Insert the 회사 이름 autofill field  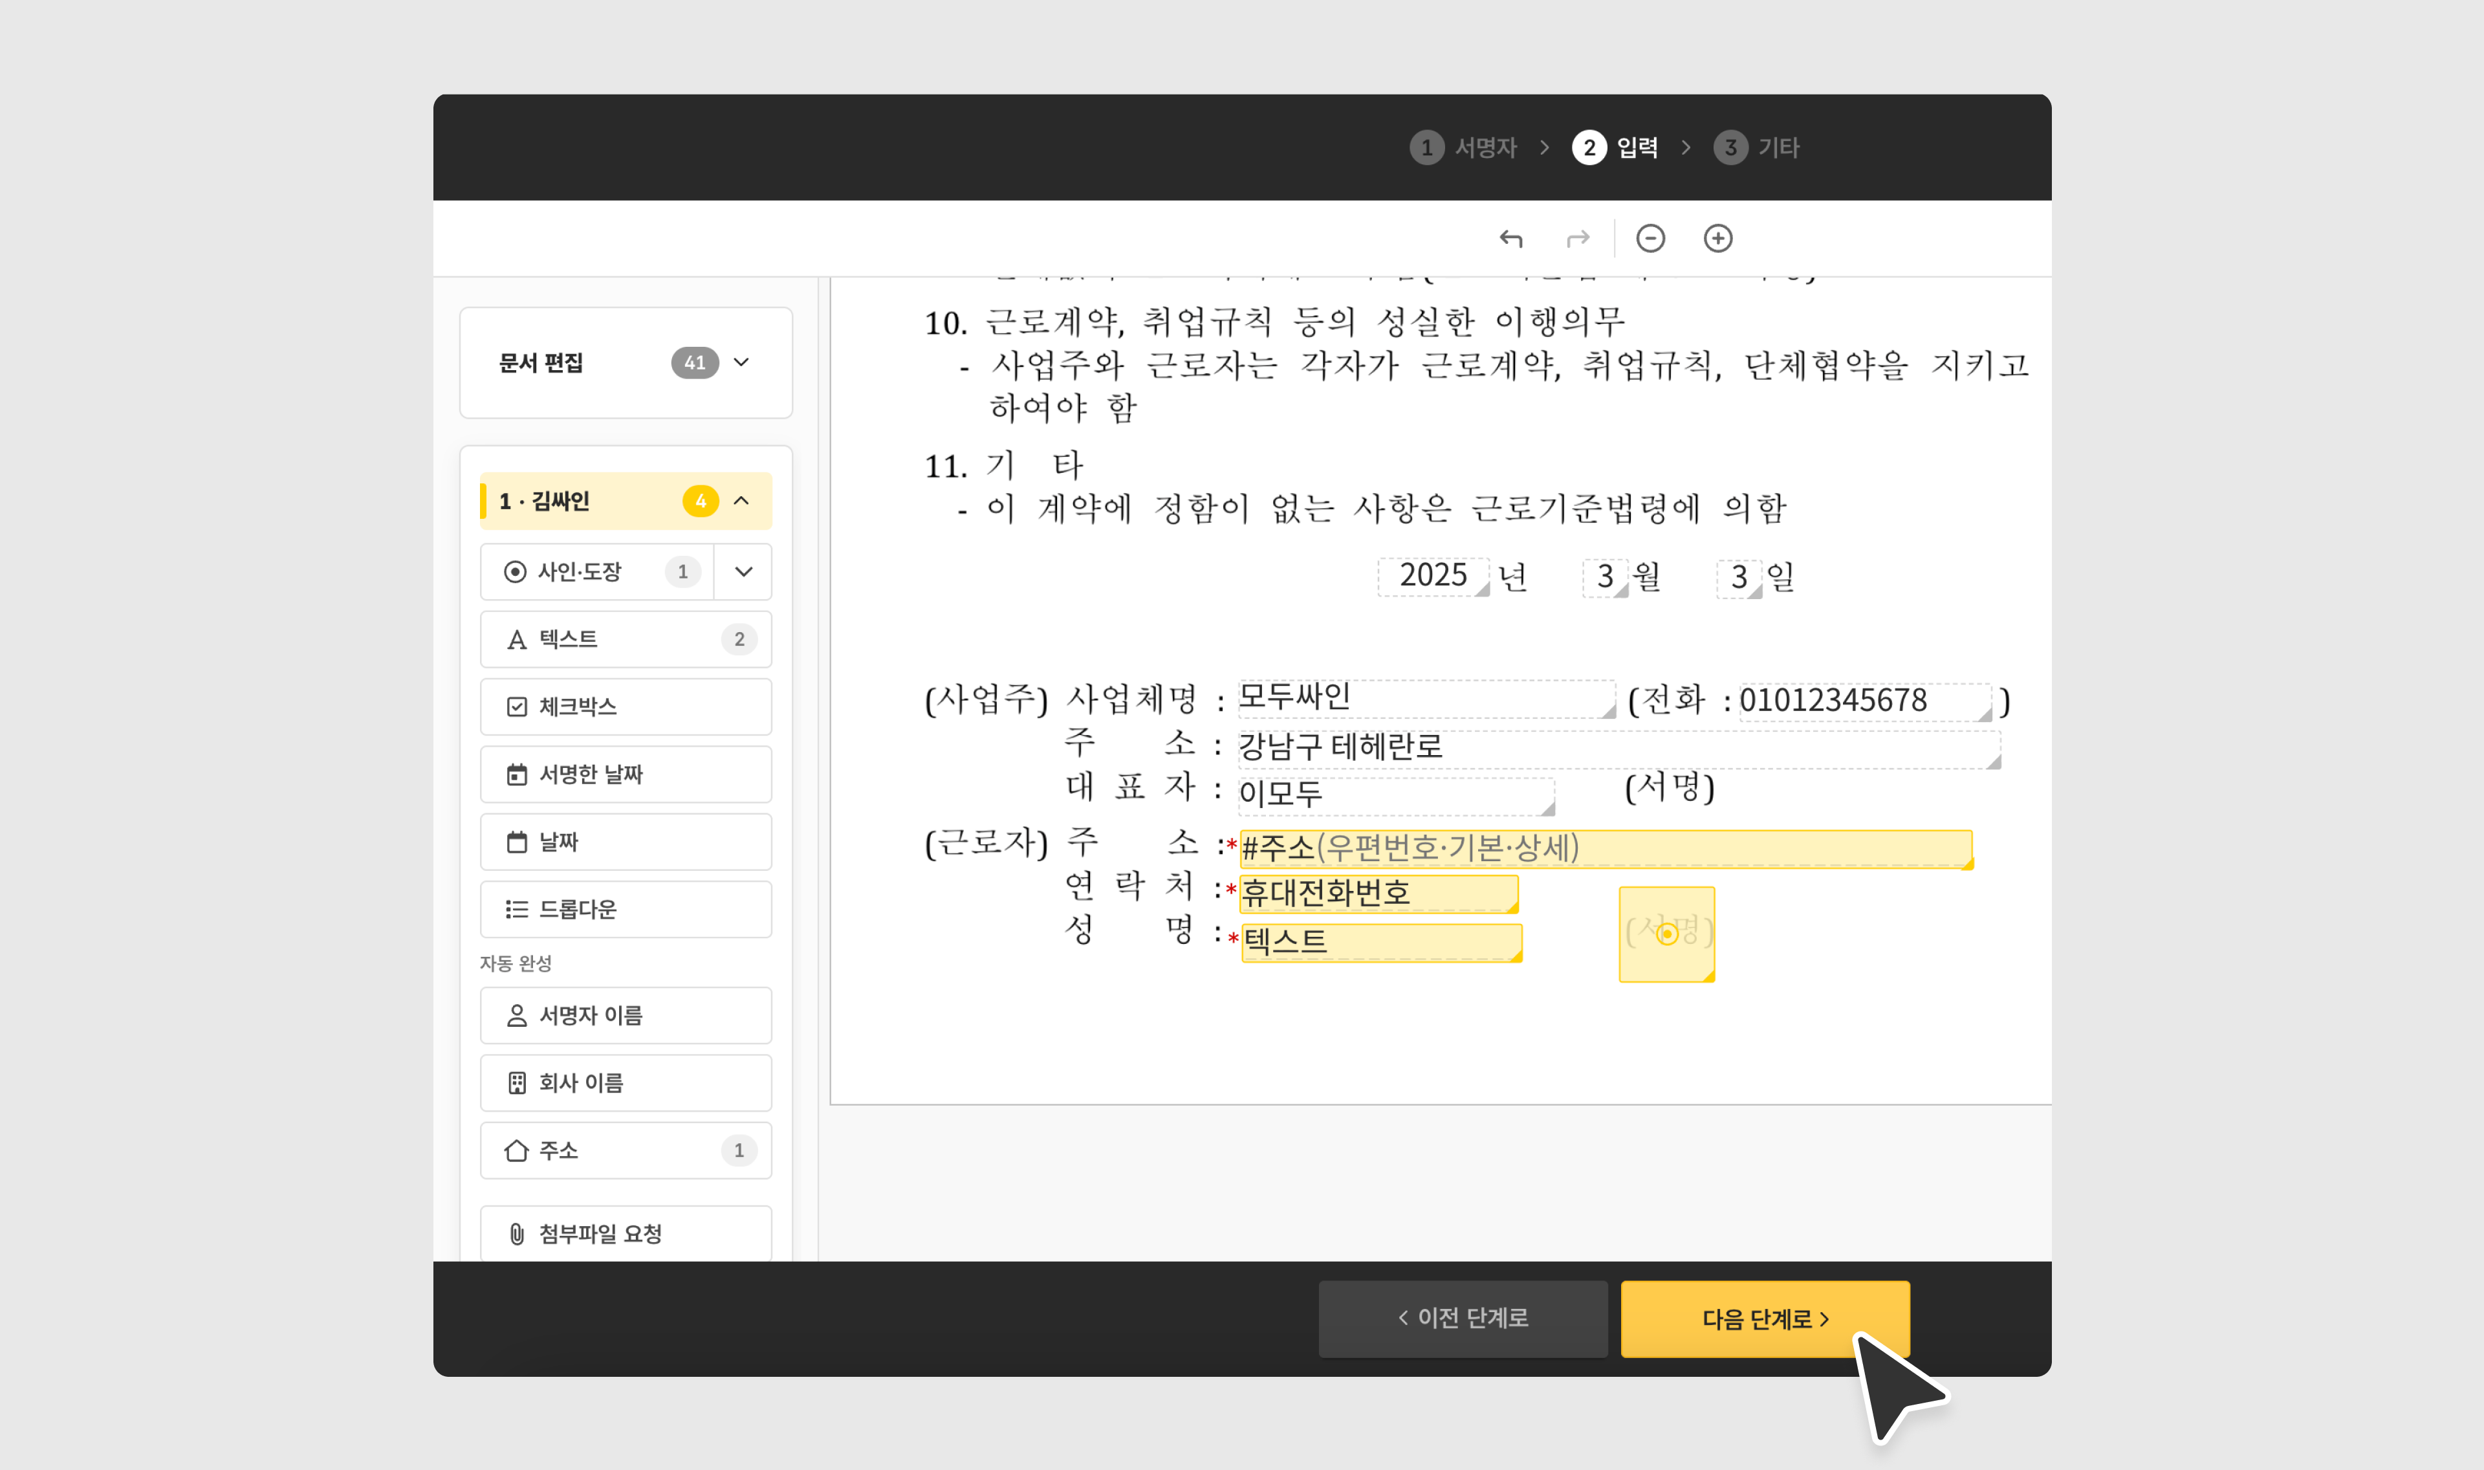626,1082
